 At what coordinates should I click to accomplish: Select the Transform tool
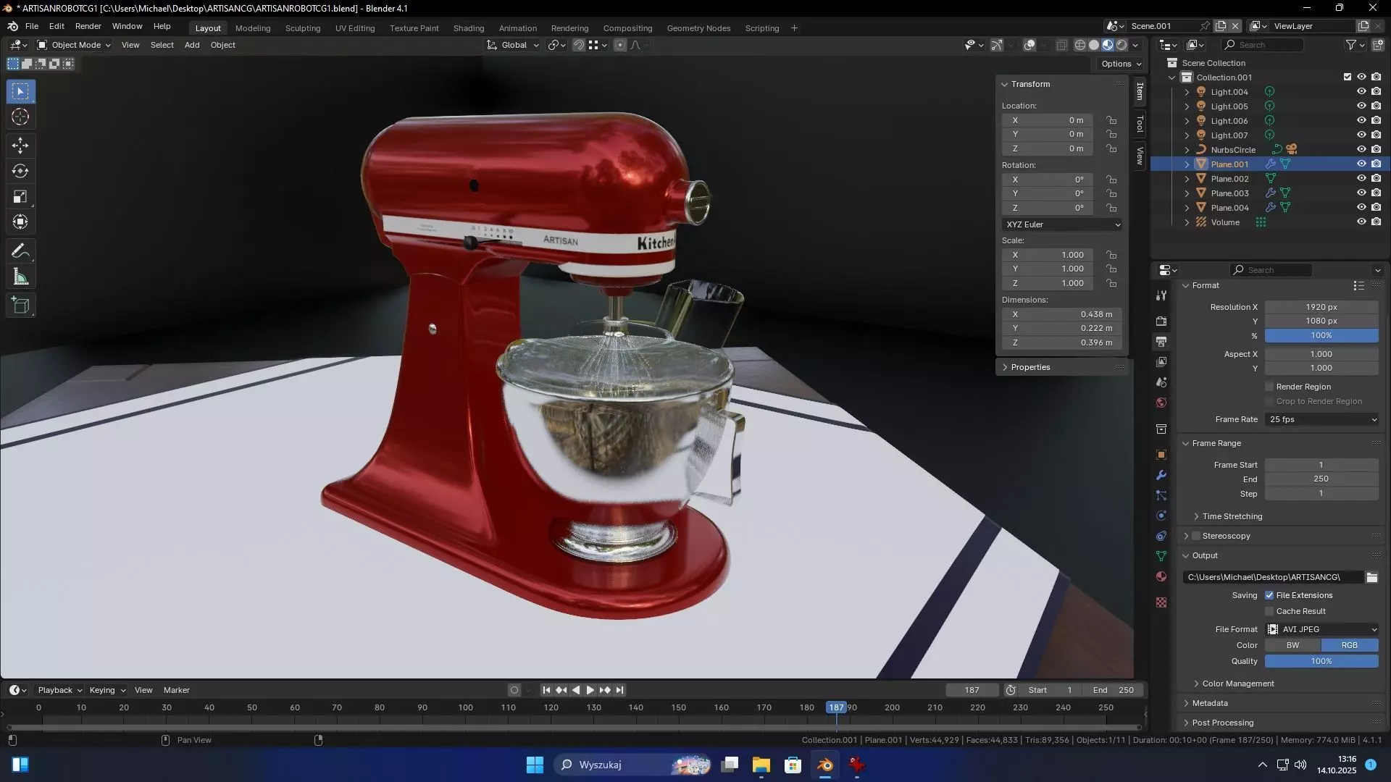pos(20,222)
